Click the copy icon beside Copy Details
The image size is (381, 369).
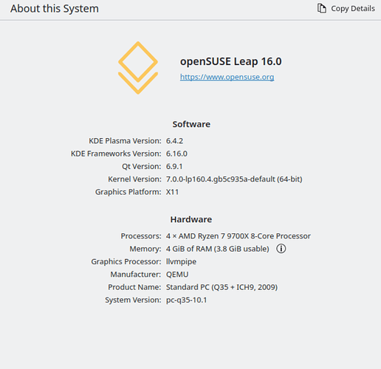point(321,8)
